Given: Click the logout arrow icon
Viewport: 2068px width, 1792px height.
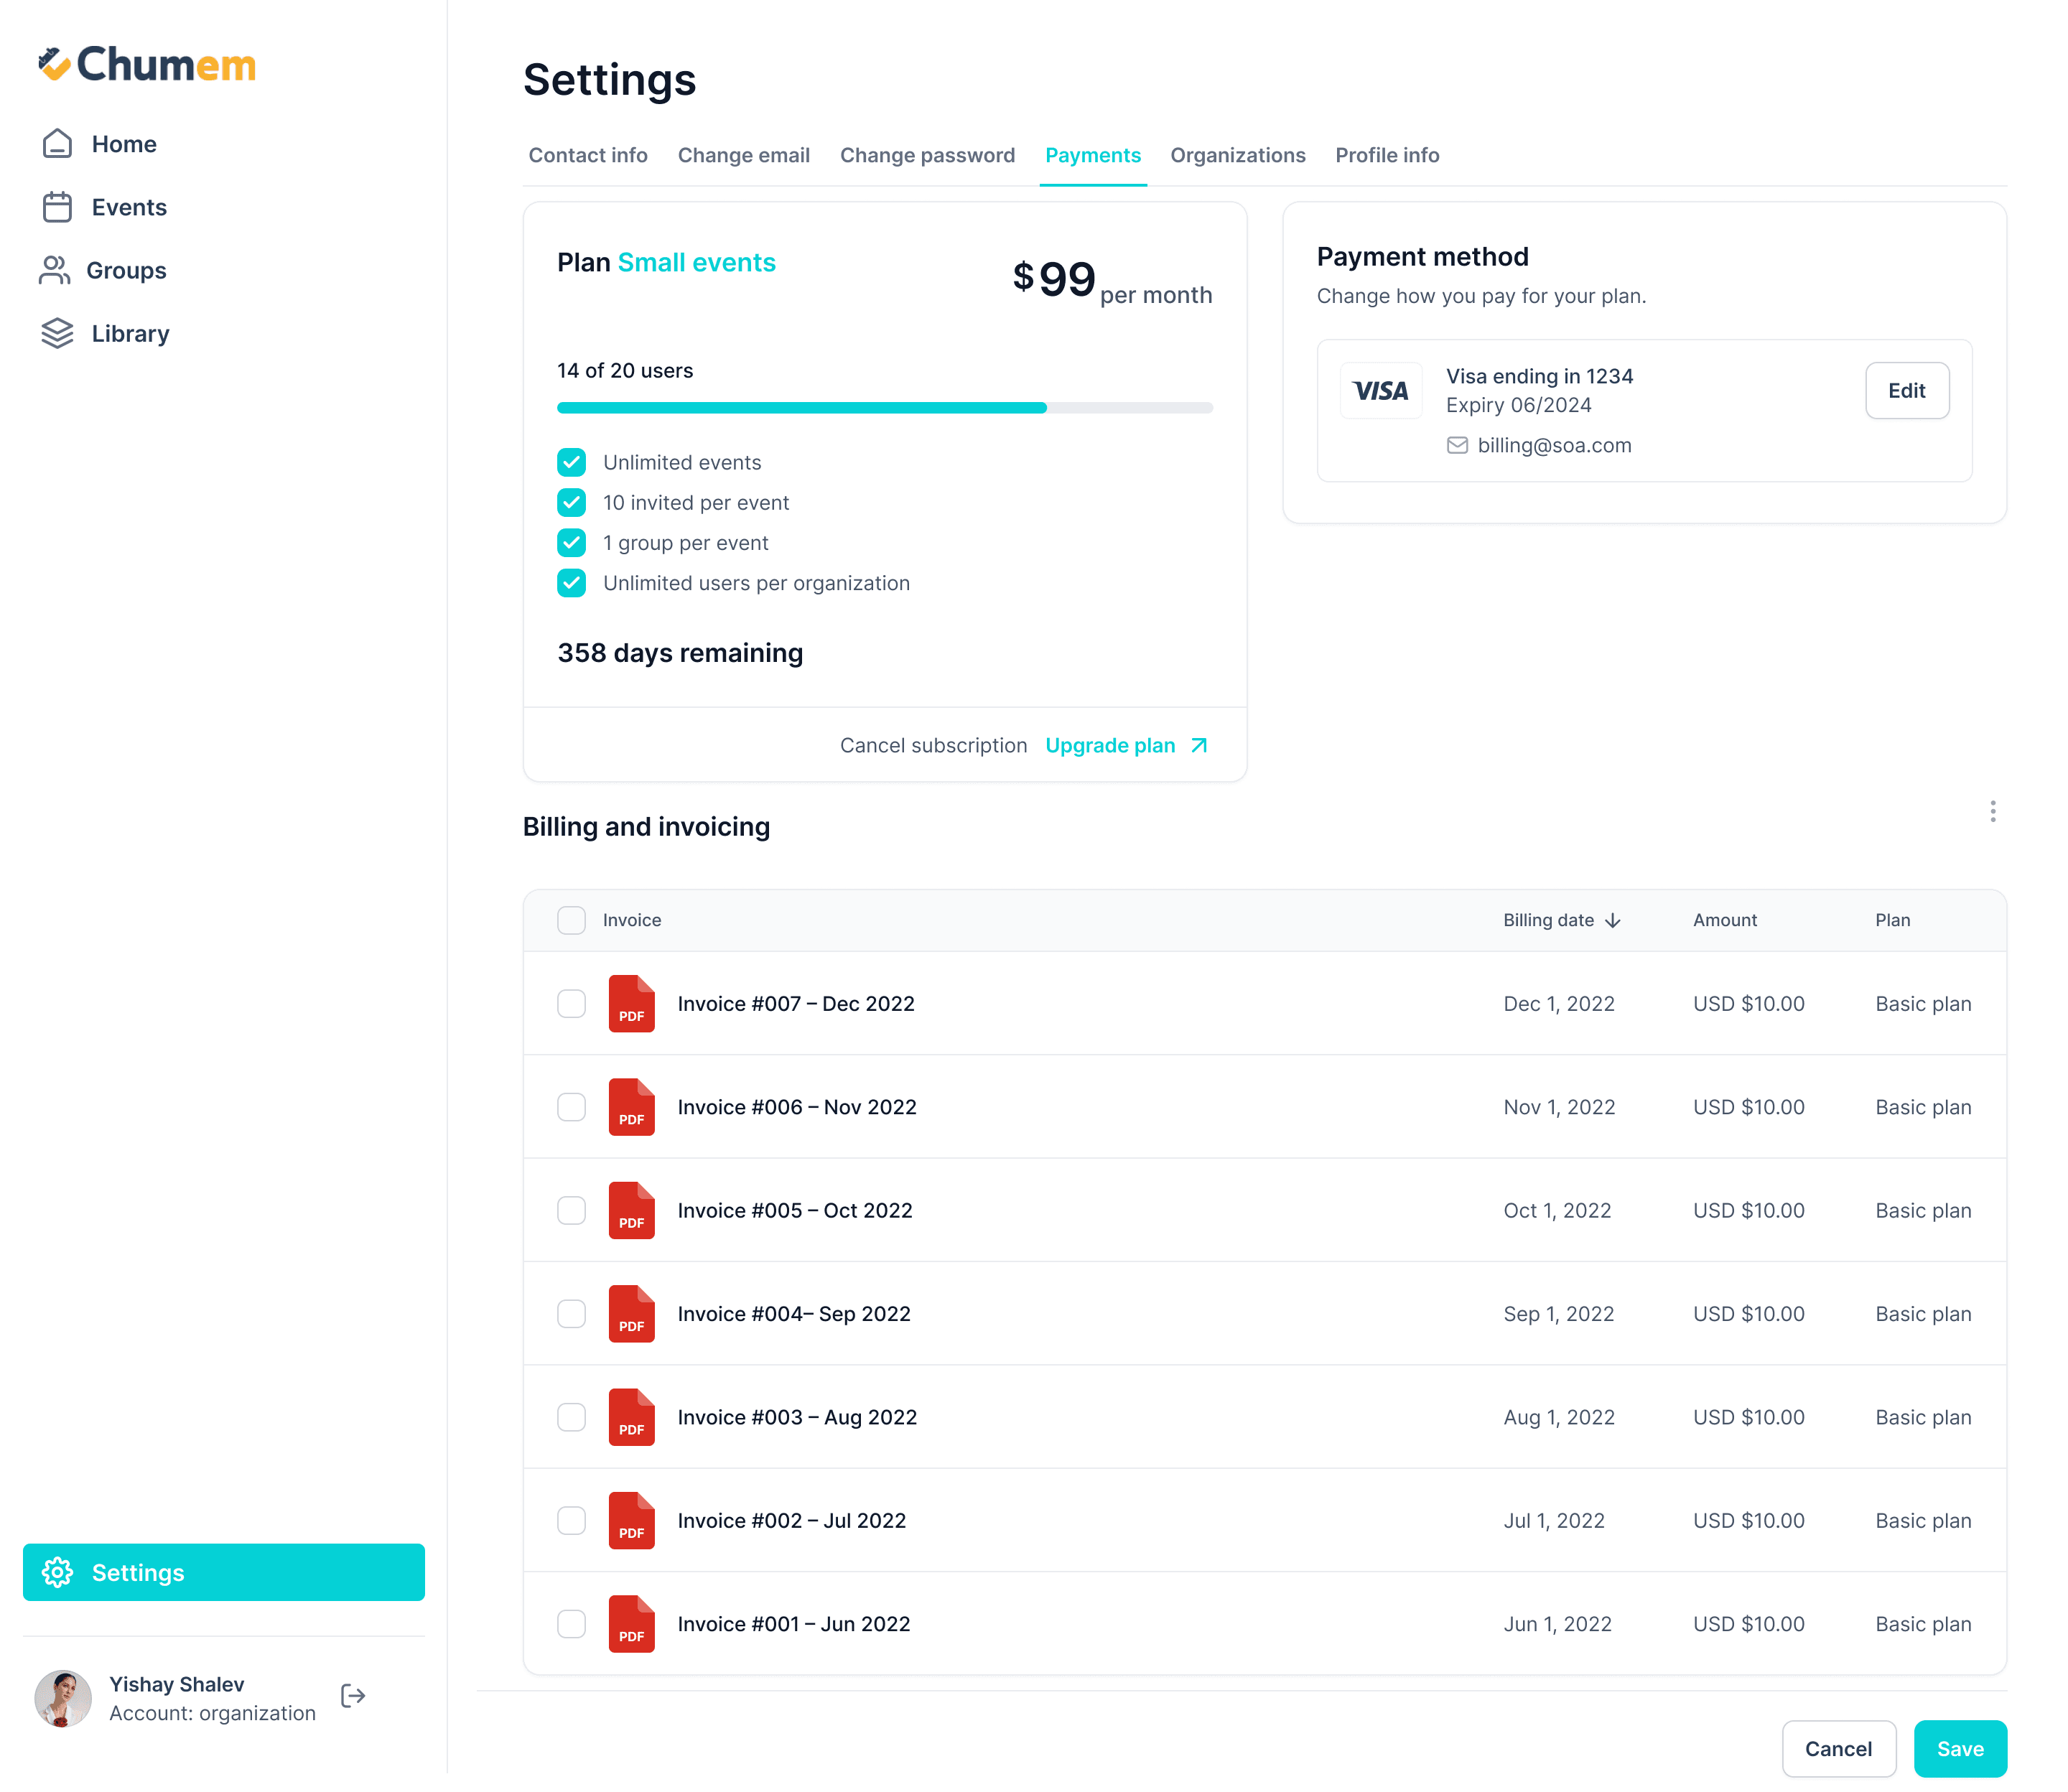Looking at the screenshot, I should (x=353, y=1696).
